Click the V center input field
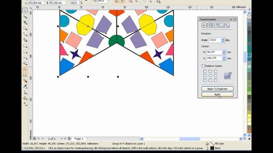The height and width of the screenshot is (153, 273). pos(215,58)
